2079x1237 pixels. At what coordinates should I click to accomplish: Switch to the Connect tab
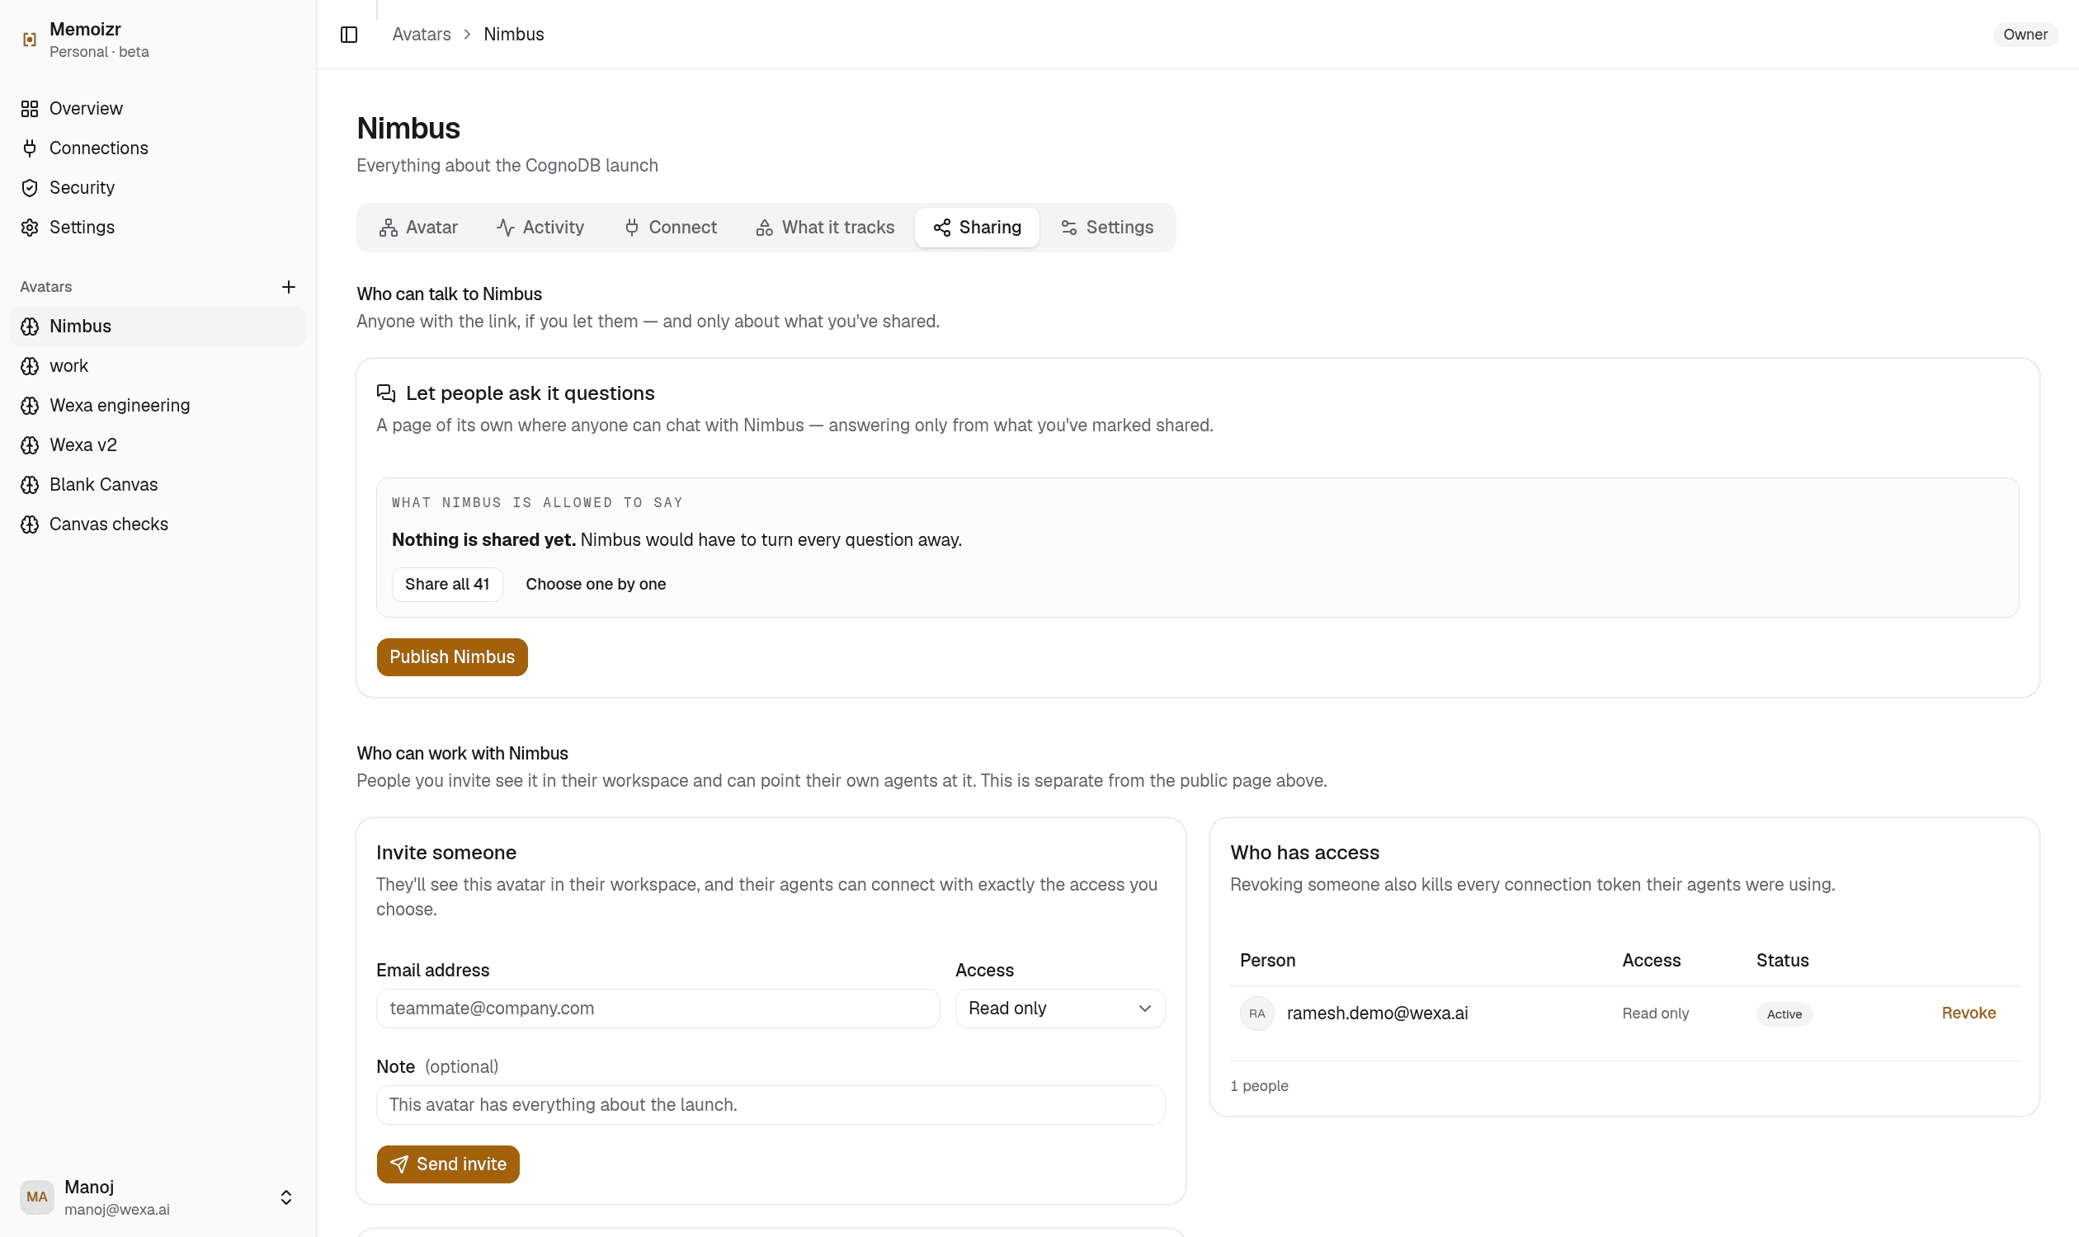[671, 228]
